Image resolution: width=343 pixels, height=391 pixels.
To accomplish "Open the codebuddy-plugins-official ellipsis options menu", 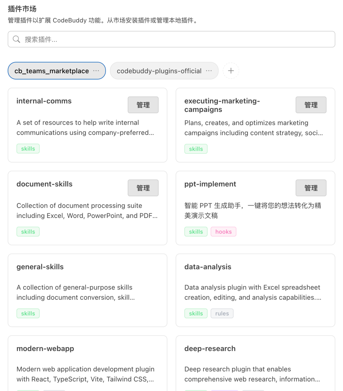I will point(209,71).
